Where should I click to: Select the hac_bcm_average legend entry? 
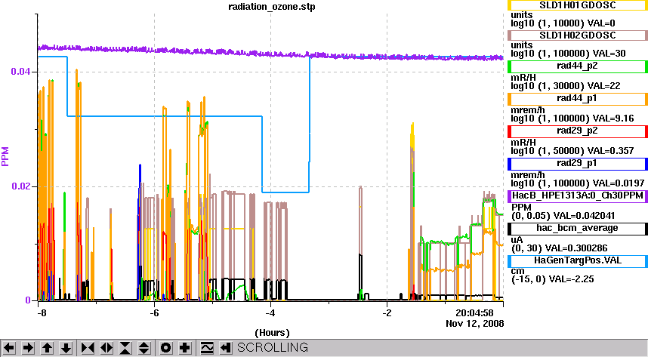[x=577, y=229]
